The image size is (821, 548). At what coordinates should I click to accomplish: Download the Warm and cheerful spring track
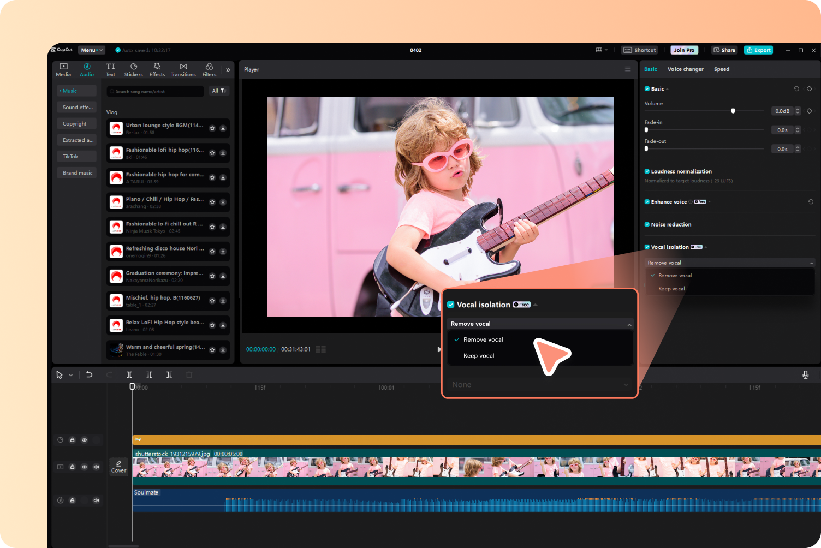tap(223, 350)
